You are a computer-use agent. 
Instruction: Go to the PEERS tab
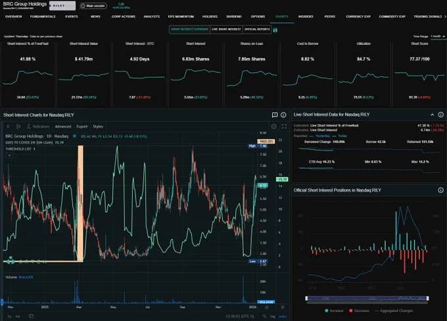pos(329,16)
